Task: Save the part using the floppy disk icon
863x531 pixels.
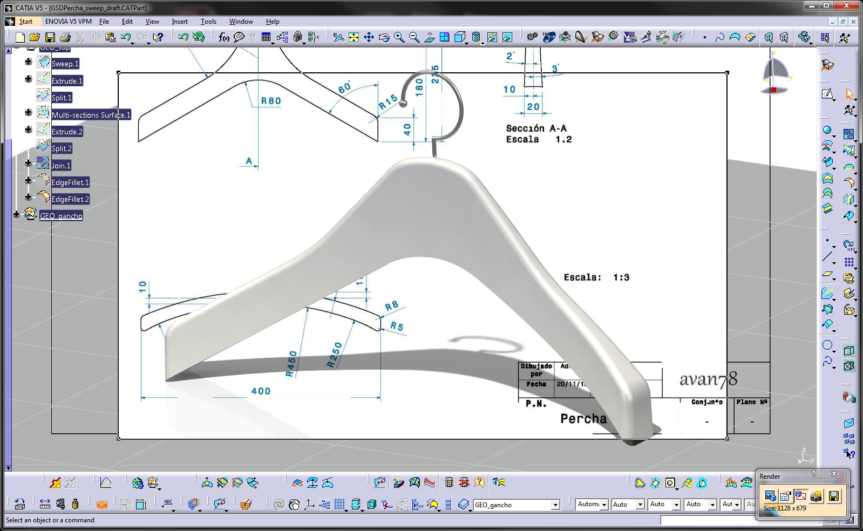Action: (x=50, y=37)
